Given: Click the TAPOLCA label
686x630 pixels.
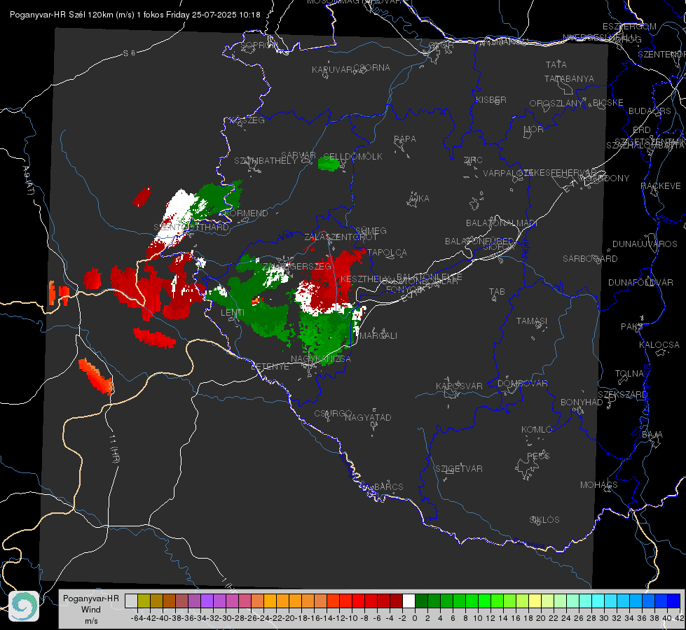Looking at the screenshot, I should (387, 253).
